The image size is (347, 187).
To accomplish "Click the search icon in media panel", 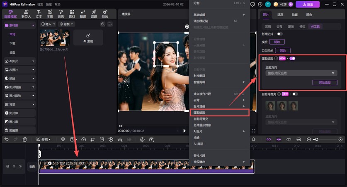I will click(103, 24).
